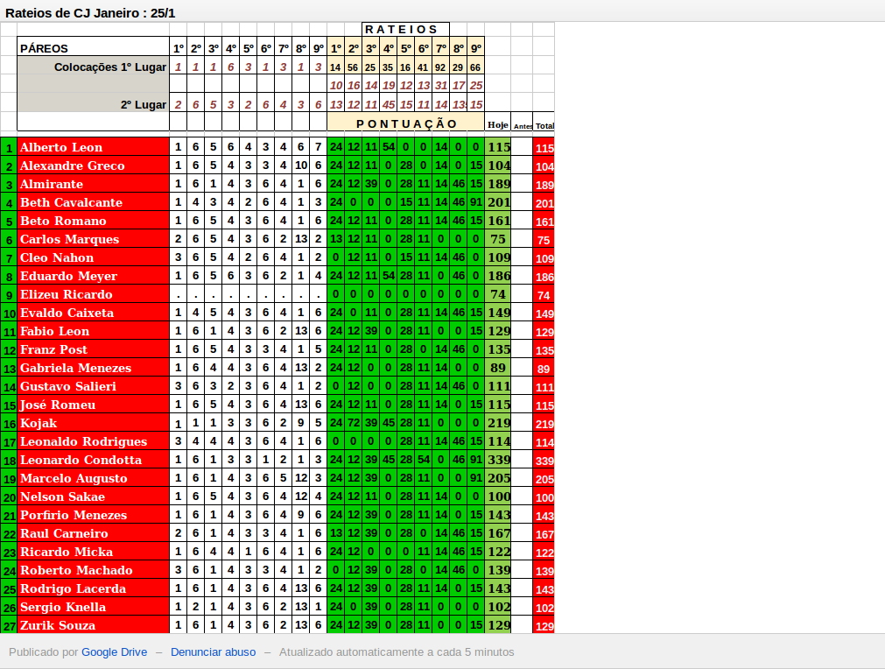Screen dimensions: 885x669
Task: Select the Leonardo Condotta name cell
Action: [x=93, y=460]
